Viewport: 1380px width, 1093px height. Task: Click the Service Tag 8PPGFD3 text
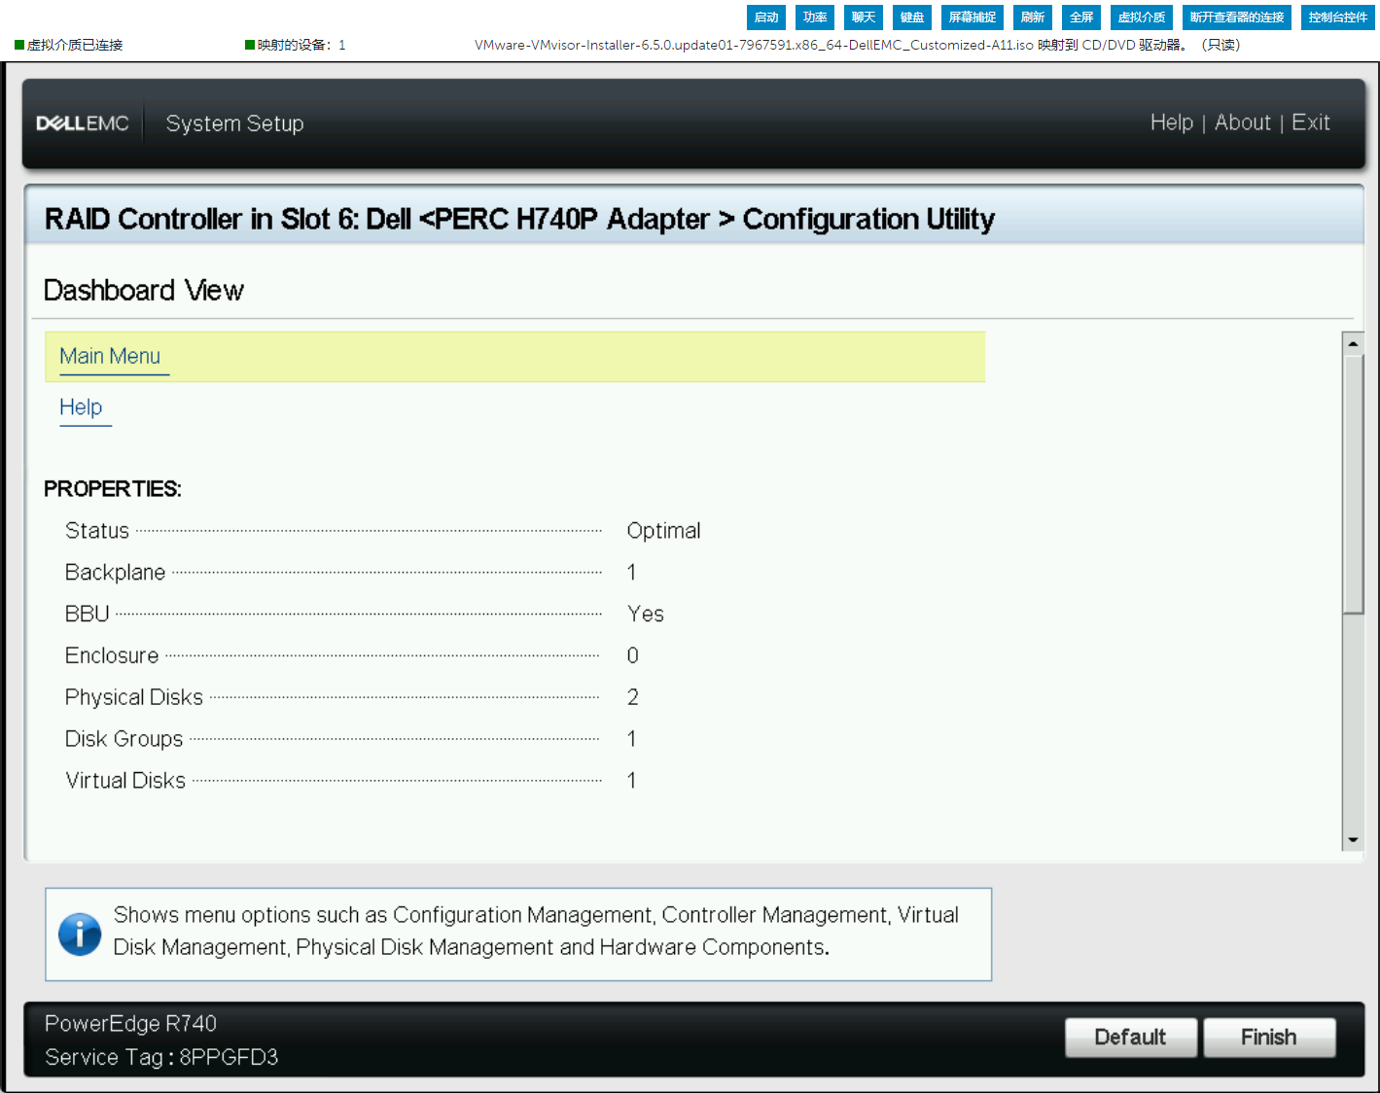click(x=161, y=1057)
